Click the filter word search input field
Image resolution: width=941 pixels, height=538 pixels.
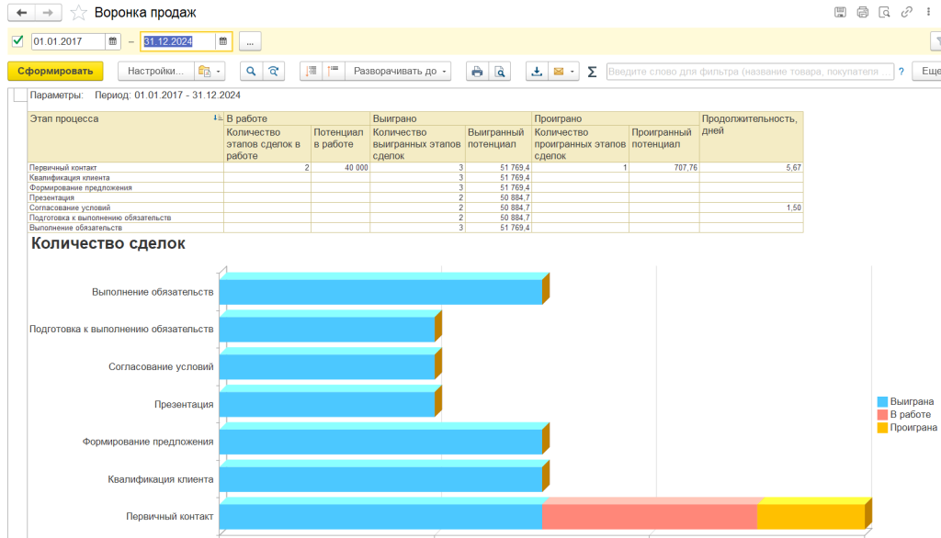749,72
